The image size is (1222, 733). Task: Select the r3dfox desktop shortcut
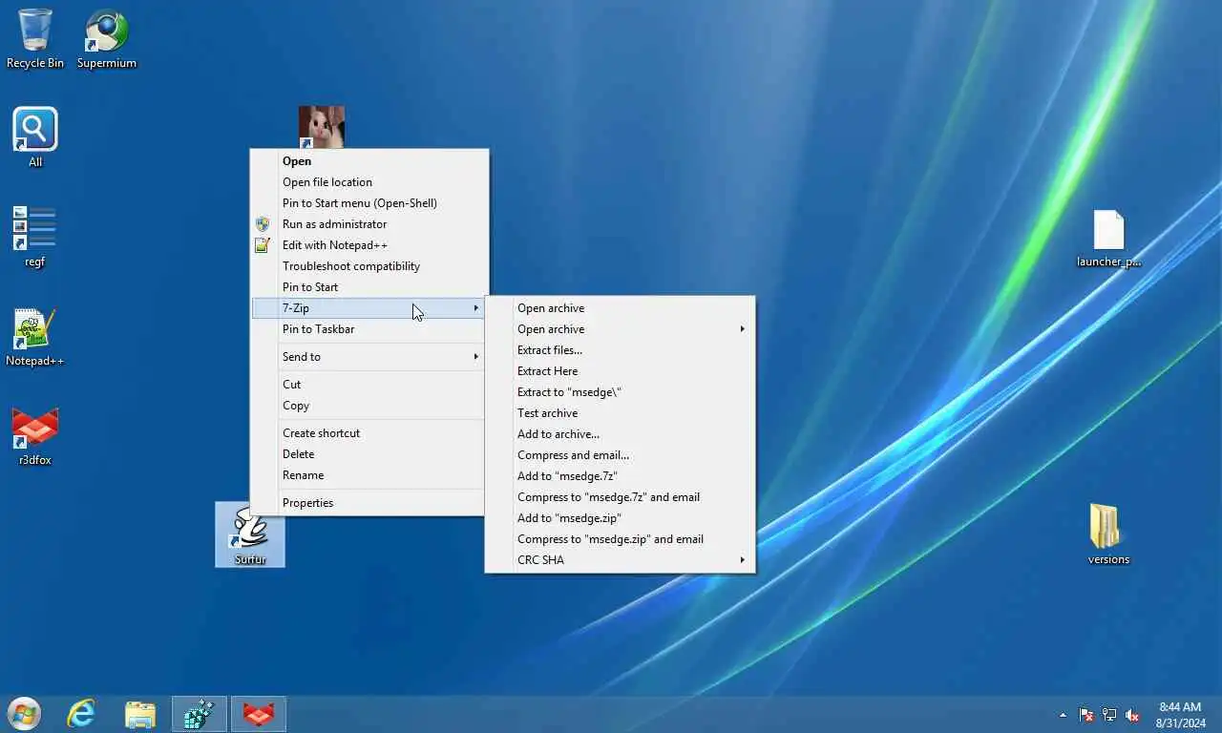pos(35,436)
